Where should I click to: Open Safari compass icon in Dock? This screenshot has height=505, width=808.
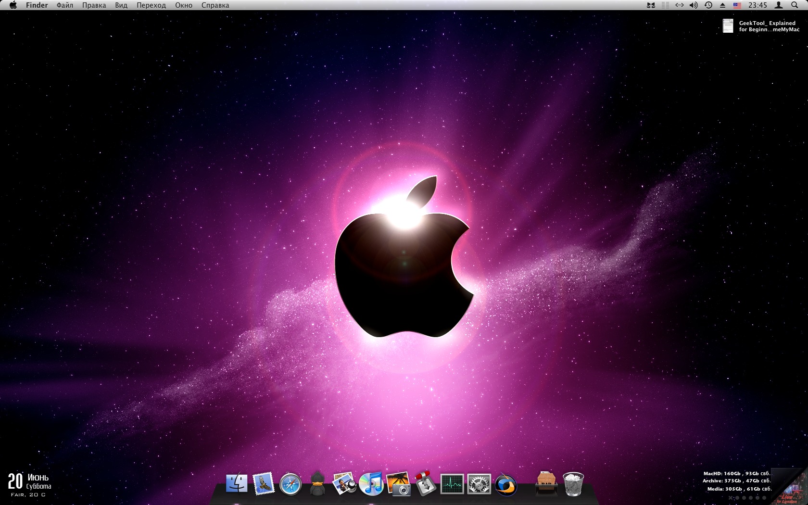pos(290,484)
